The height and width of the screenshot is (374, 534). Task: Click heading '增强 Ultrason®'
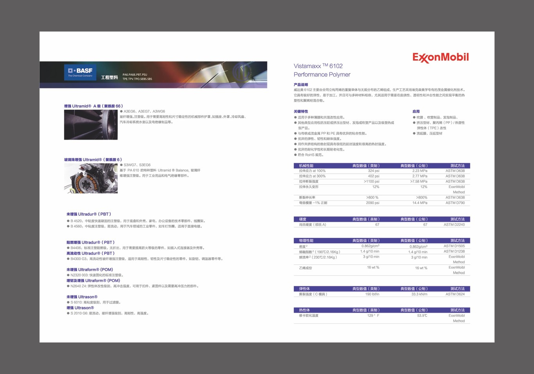point(80,308)
